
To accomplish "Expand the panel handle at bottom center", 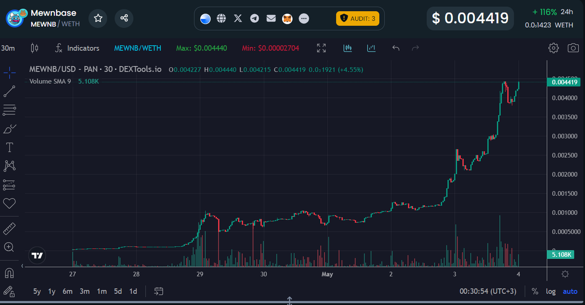I will coord(290,301).
